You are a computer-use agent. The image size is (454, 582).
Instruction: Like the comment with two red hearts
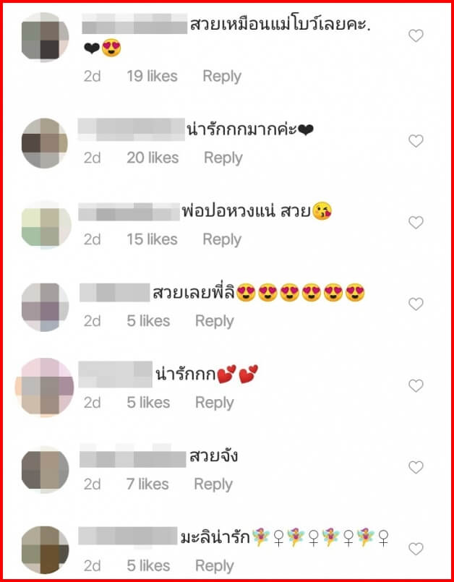pyautogui.click(x=416, y=386)
